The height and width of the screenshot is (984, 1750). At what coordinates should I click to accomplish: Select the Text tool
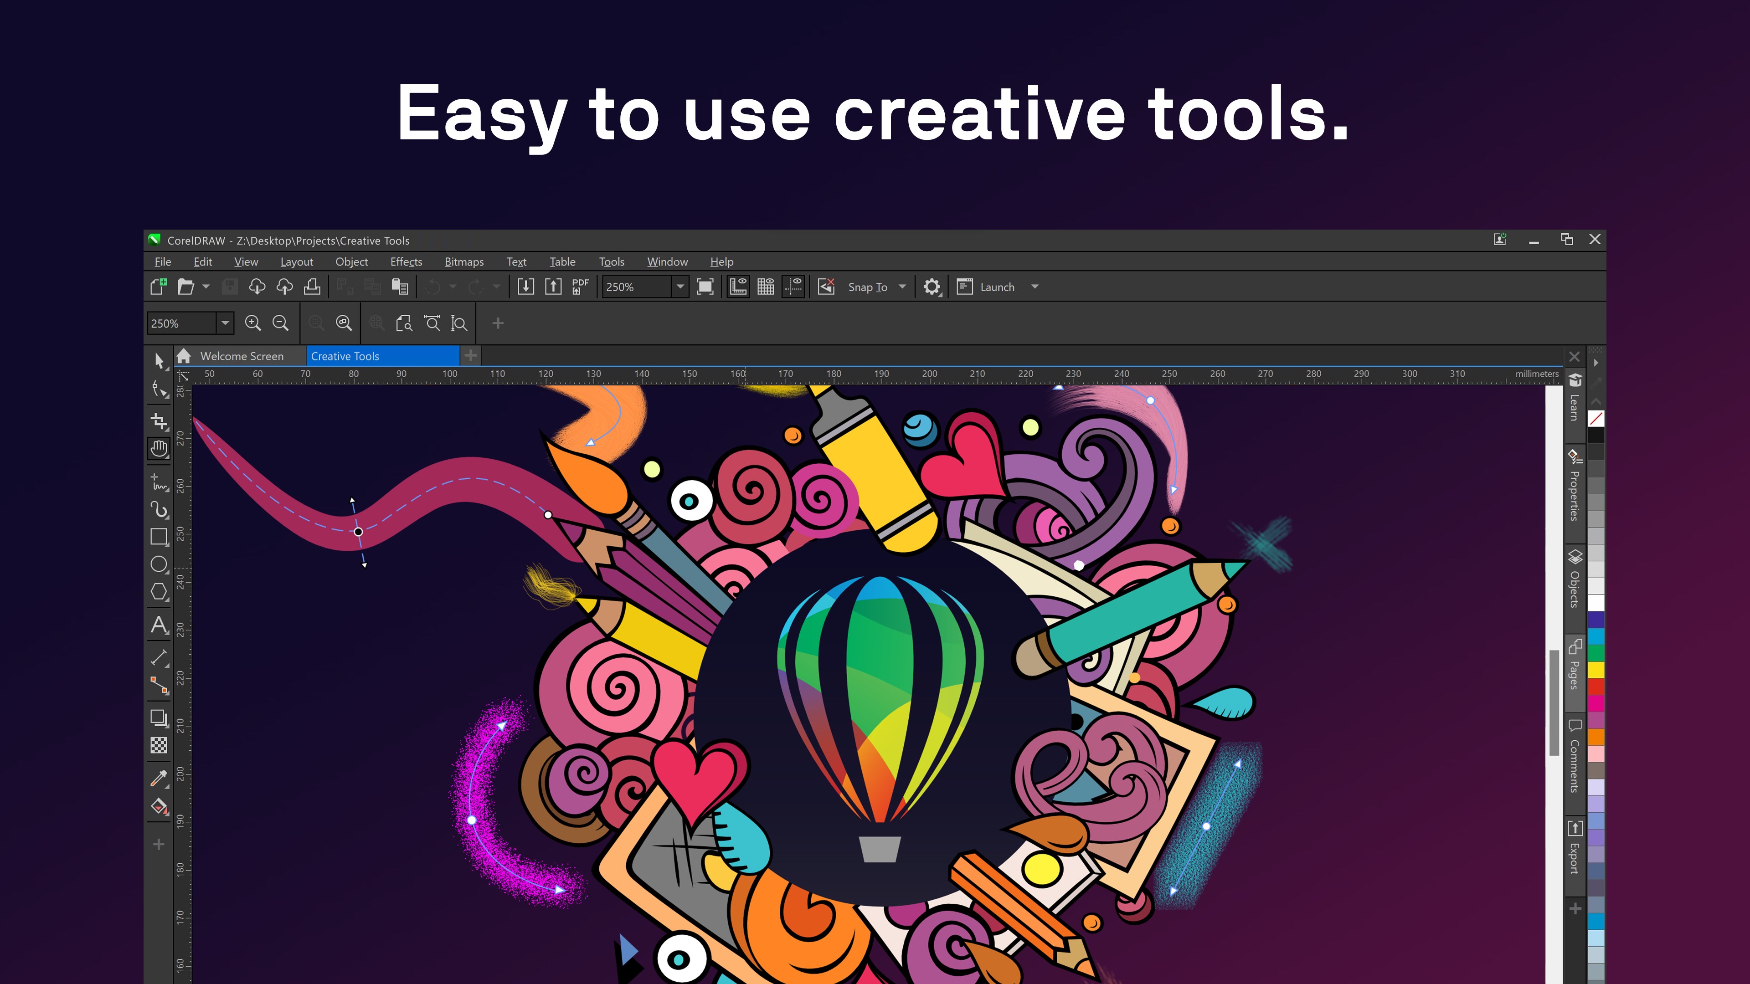click(x=159, y=625)
